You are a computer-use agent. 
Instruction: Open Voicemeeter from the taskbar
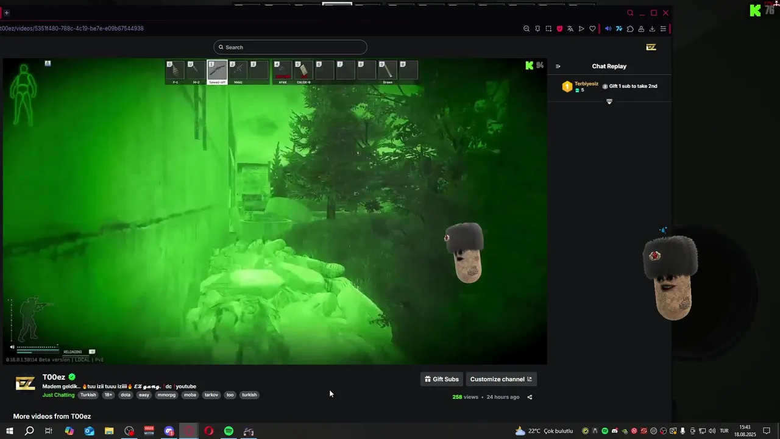149,431
